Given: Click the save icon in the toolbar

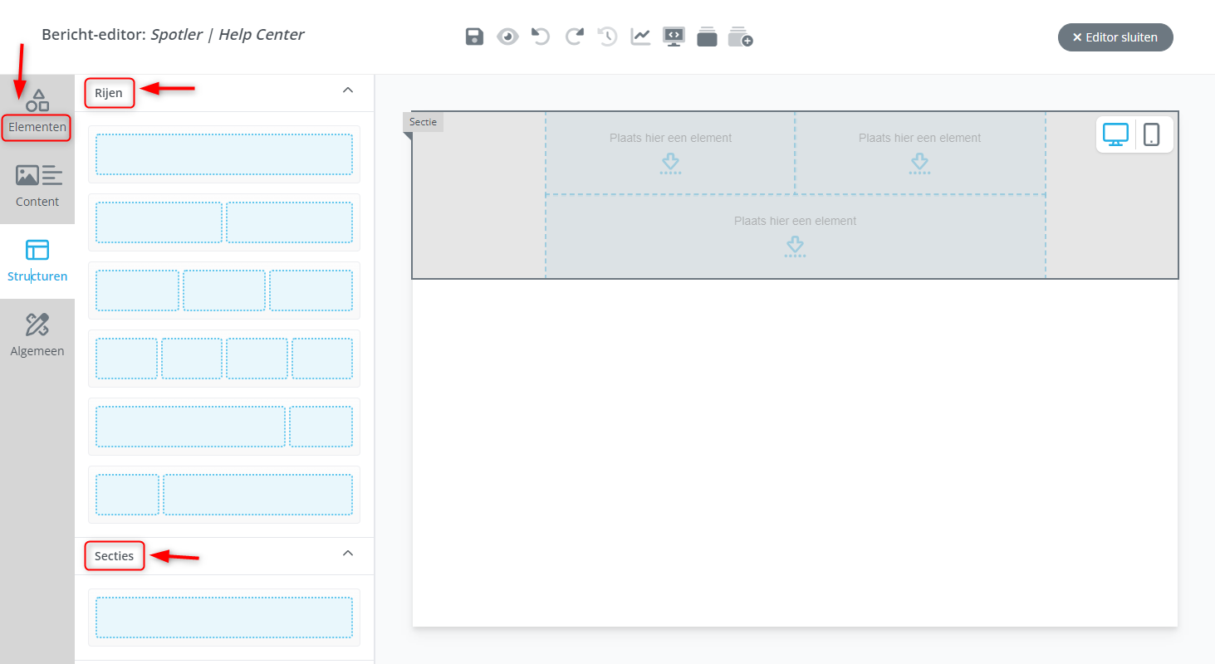Looking at the screenshot, I should click(474, 37).
